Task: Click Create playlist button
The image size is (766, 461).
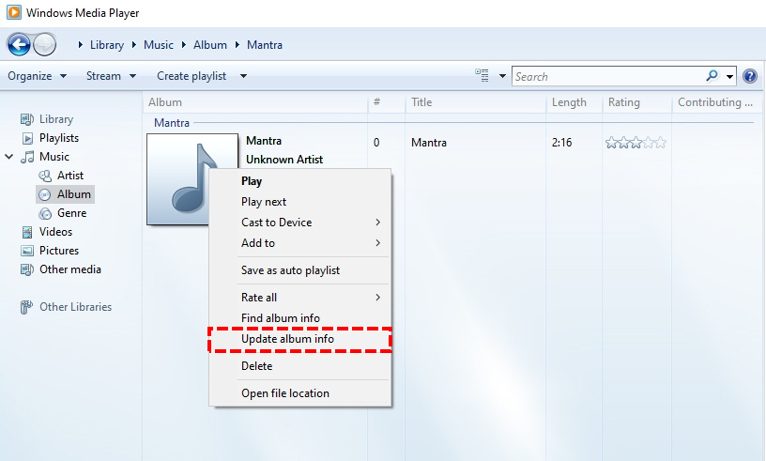Action: [191, 76]
